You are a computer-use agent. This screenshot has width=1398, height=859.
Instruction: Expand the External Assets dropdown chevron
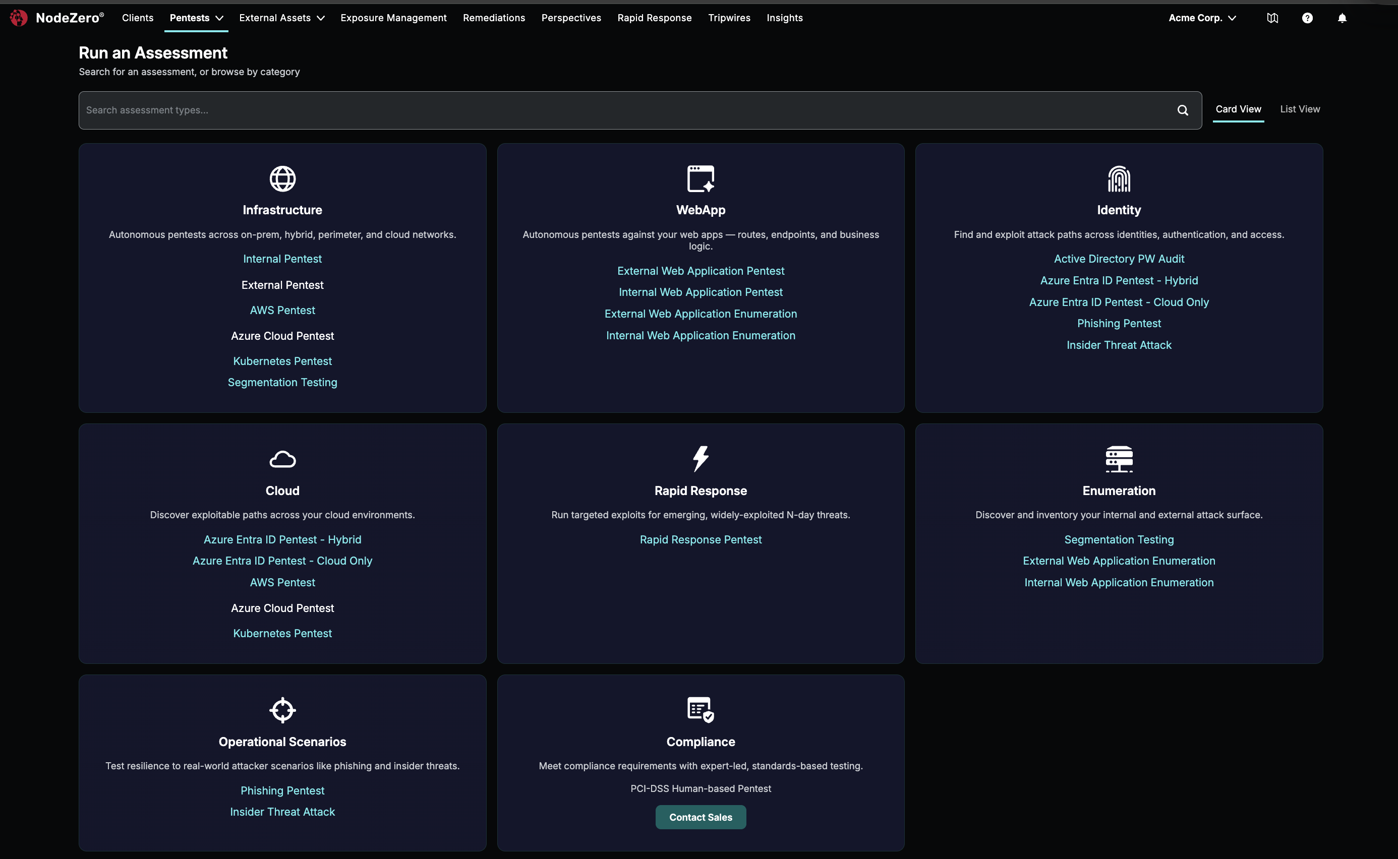click(x=321, y=18)
